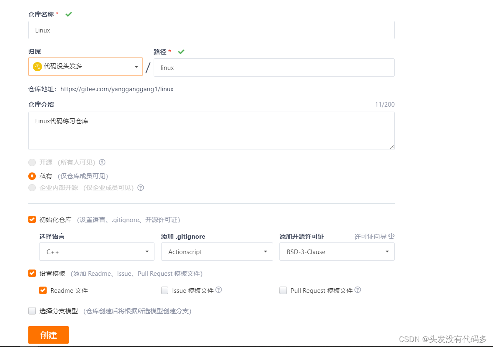
Task: Open the help icon beside Issue 模板文件
Action: 220,290
